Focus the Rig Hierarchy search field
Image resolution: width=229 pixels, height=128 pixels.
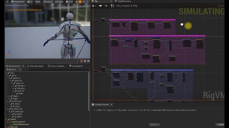pos(54,70)
